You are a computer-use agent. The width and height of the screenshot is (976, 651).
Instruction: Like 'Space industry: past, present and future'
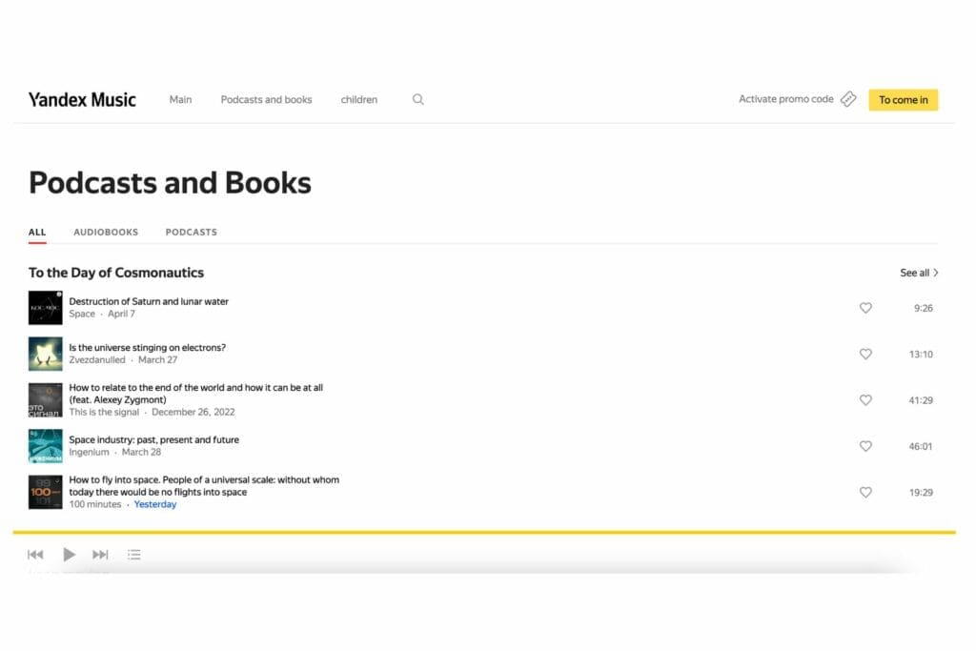tap(865, 446)
